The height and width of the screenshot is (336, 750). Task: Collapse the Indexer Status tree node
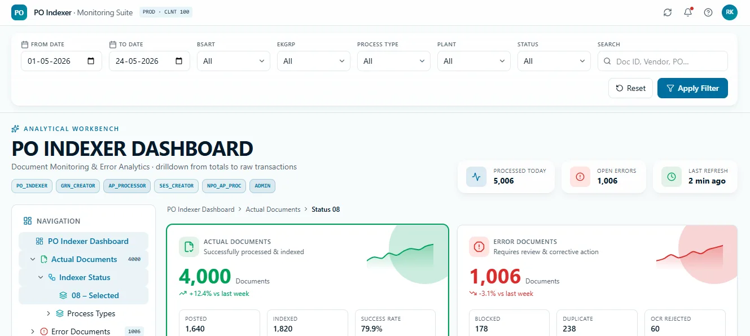pos(41,277)
